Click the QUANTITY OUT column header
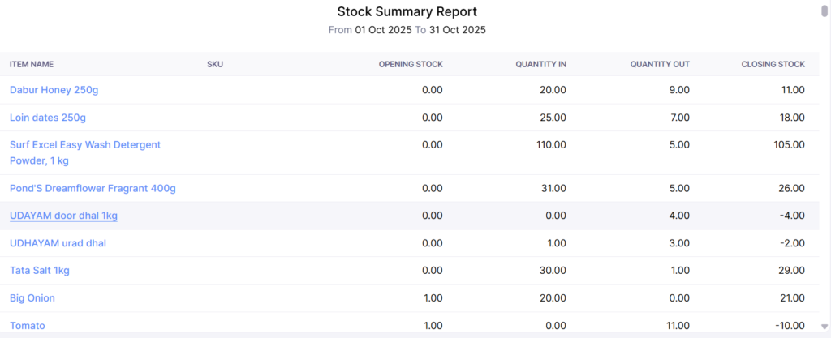 click(x=660, y=65)
